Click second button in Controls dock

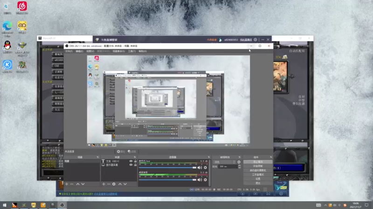(x=258, y=166)
